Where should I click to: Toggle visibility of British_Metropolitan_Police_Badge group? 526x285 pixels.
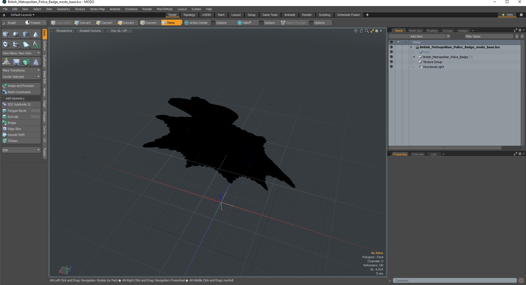(x=391, y=57)
